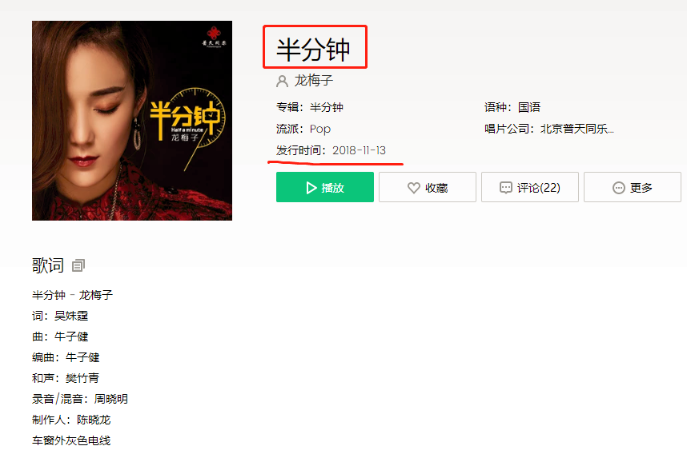Click the song title 半分钟 heading
Viewport: 687px width, 450px height.
[313, 49]
